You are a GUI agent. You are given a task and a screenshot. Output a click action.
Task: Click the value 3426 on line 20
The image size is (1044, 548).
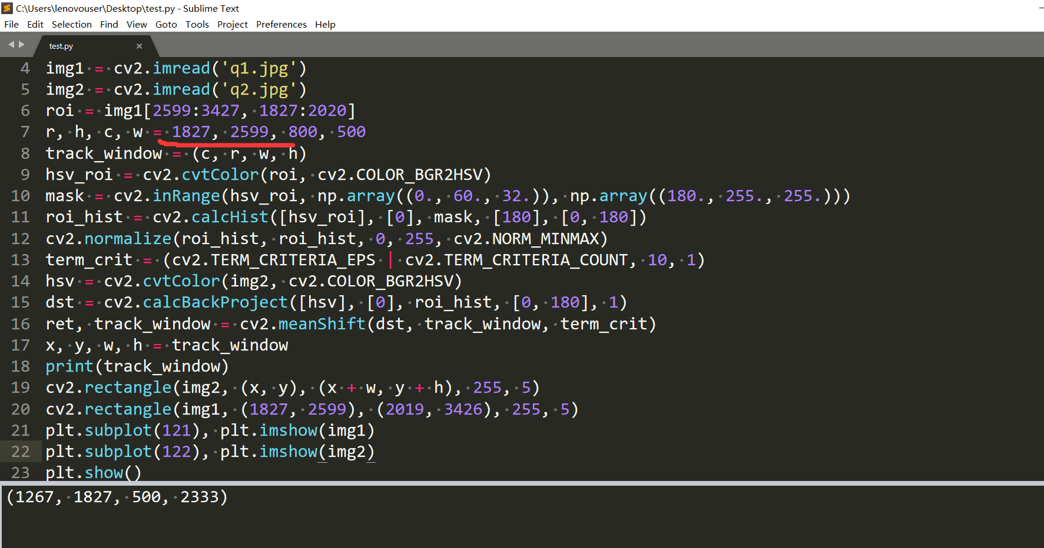tap(463, 409)
